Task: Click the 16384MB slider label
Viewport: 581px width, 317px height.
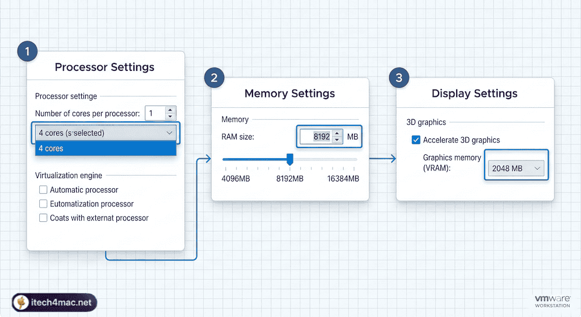Action: [x=343, y=179]
